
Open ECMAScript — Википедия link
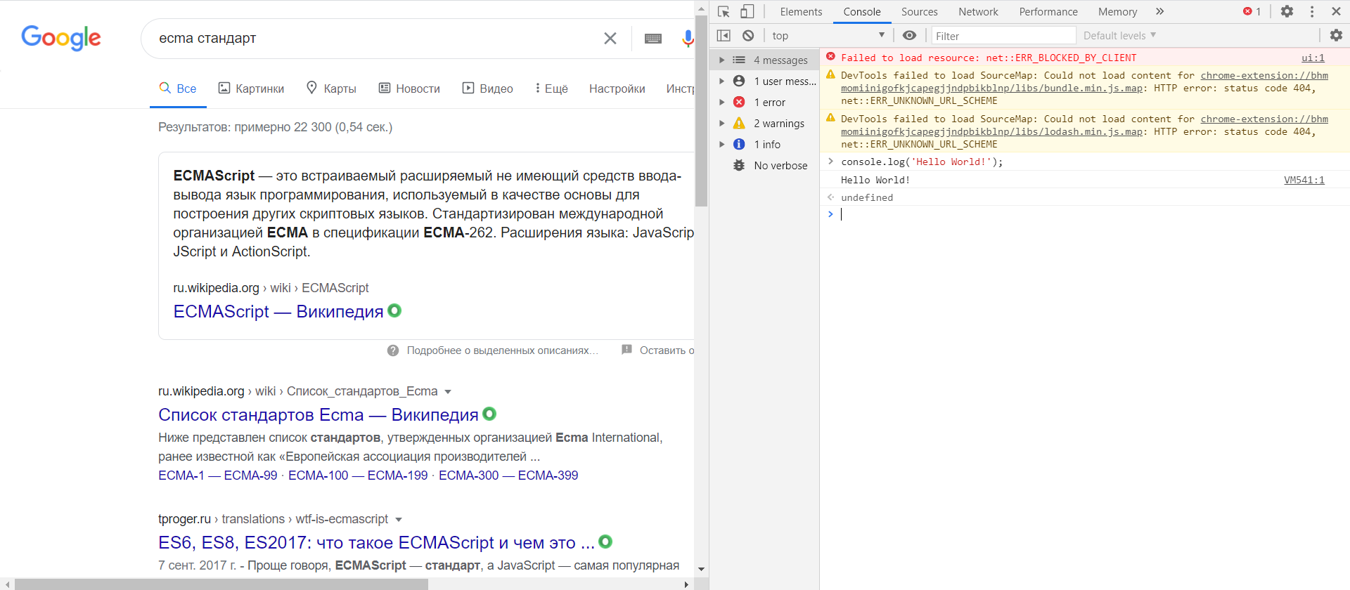click(x=278, y=311)
